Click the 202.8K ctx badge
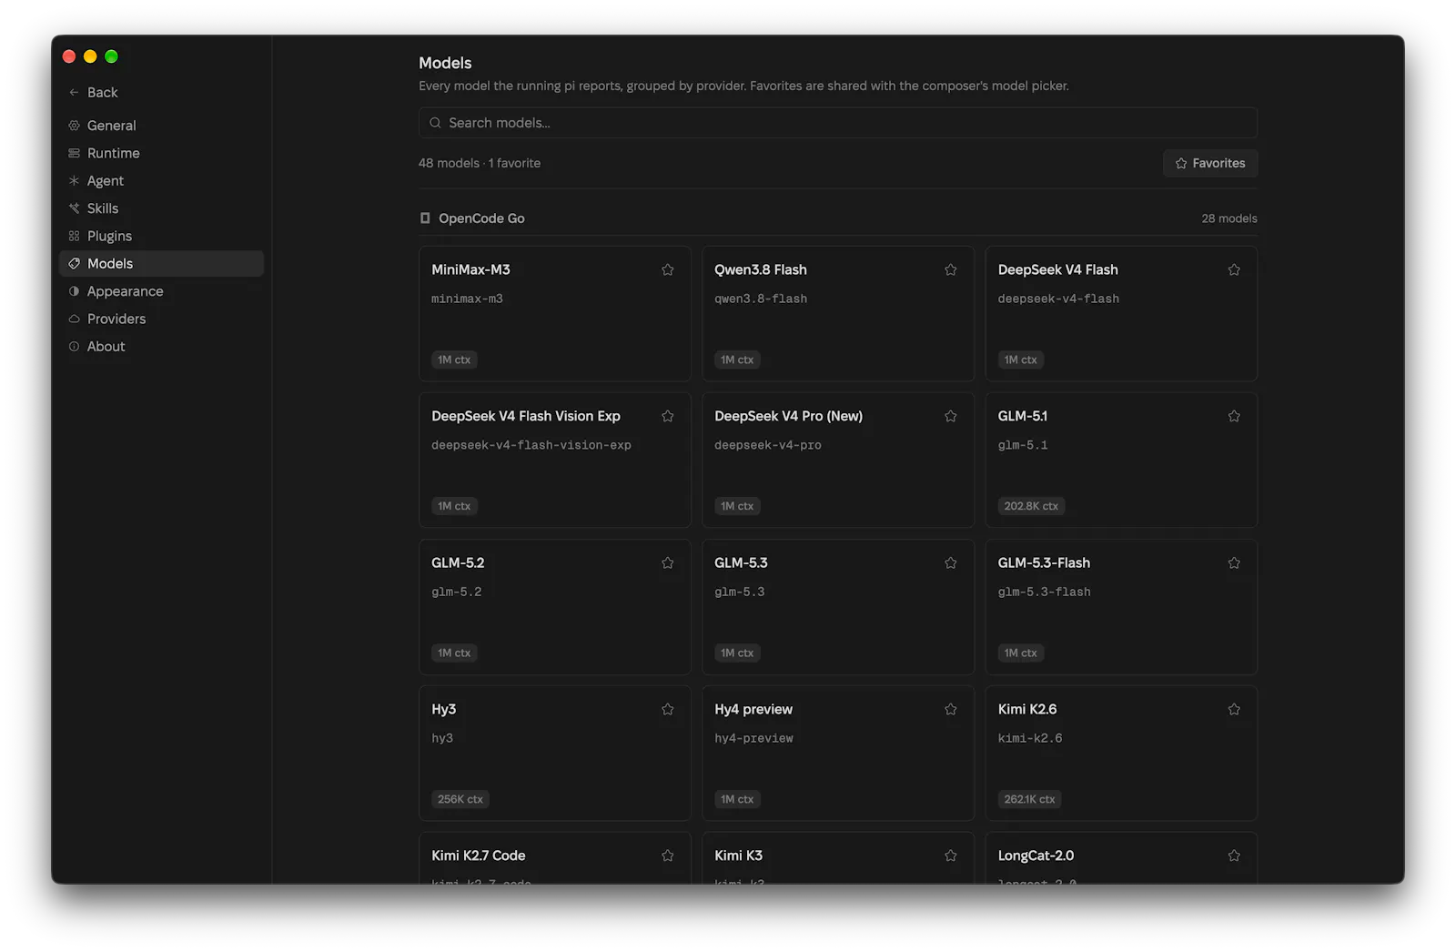The height and width of the screenshot is (952, 1456). [1031, 506]
